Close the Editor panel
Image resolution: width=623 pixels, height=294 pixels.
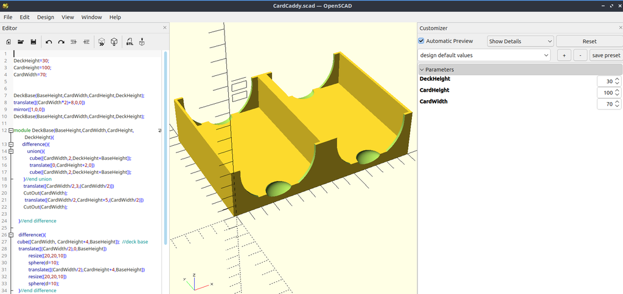click(x=165, y=28)
